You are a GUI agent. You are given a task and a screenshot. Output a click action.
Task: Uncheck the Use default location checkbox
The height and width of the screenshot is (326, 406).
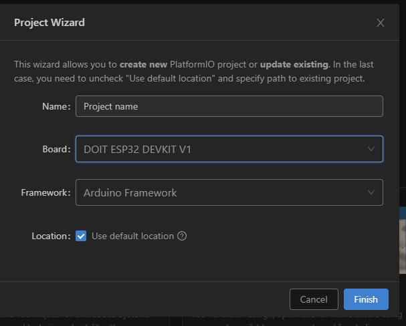[x=82, y=236]
